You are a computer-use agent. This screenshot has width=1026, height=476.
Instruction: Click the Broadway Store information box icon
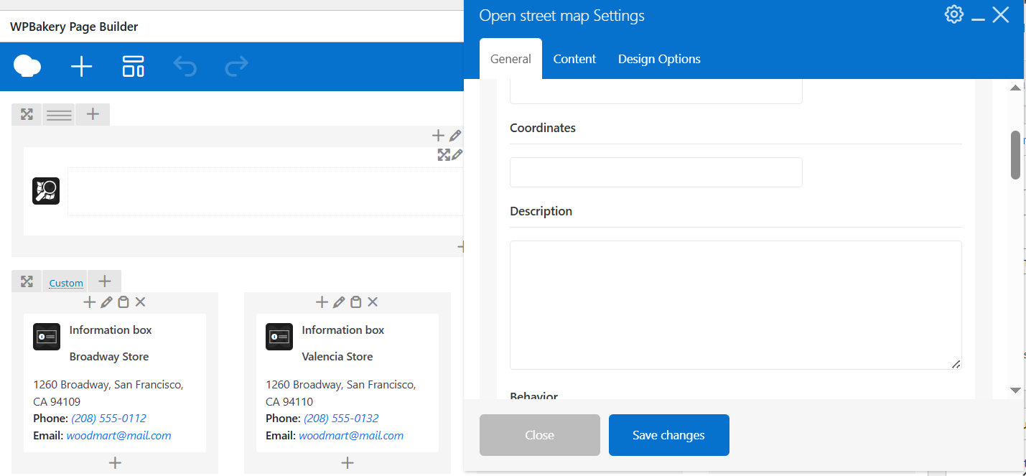[47, 337]
